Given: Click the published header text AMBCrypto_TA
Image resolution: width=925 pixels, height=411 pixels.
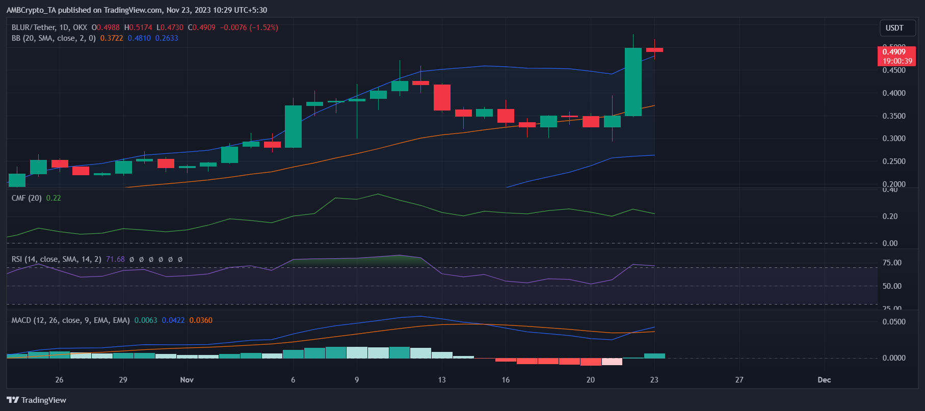Looking at the screenshot, I should [x=32, y=10].
